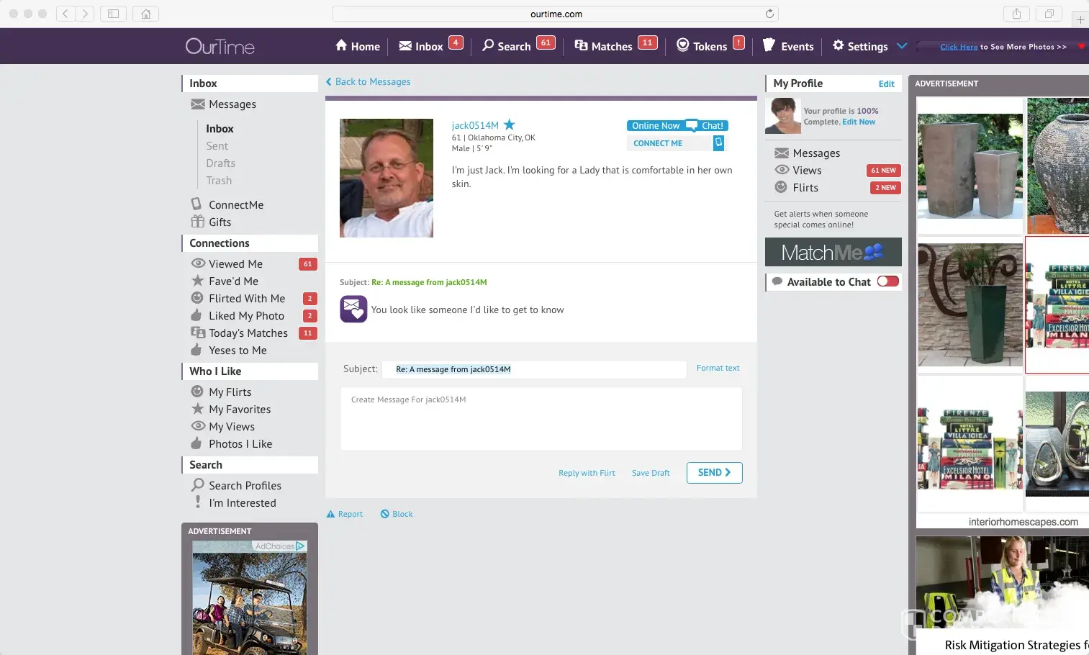1089x655 pixels.
Task: Click the Edit Now profile link
Action: click(859, 122)
